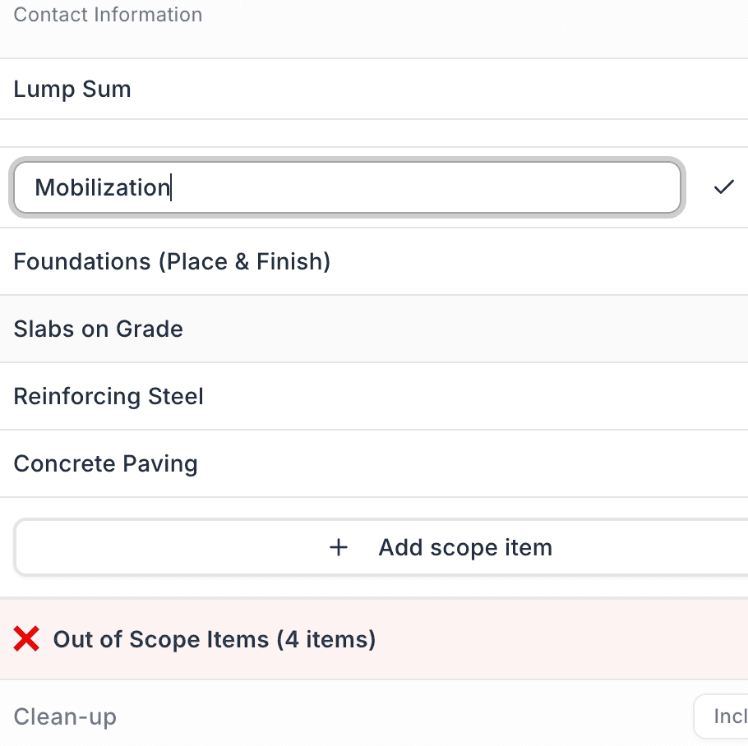Click the plus icon beside Add scope item
Image resolution: width=748 pixels, height=746 pixels.
pos(339,547)
